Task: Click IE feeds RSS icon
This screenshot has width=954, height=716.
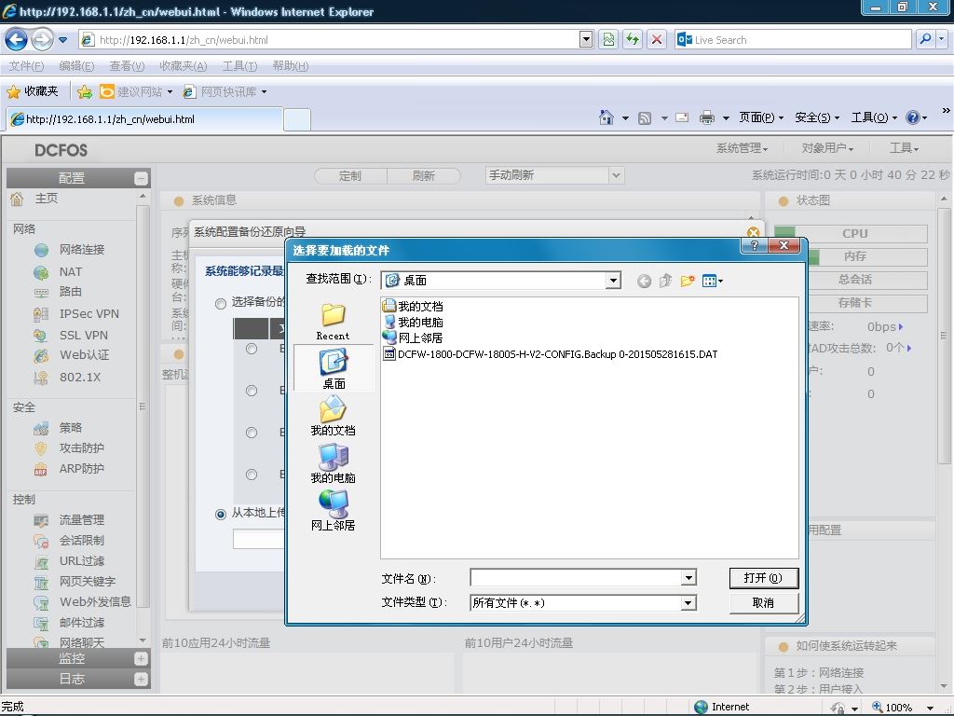Action: pos(645,118)
